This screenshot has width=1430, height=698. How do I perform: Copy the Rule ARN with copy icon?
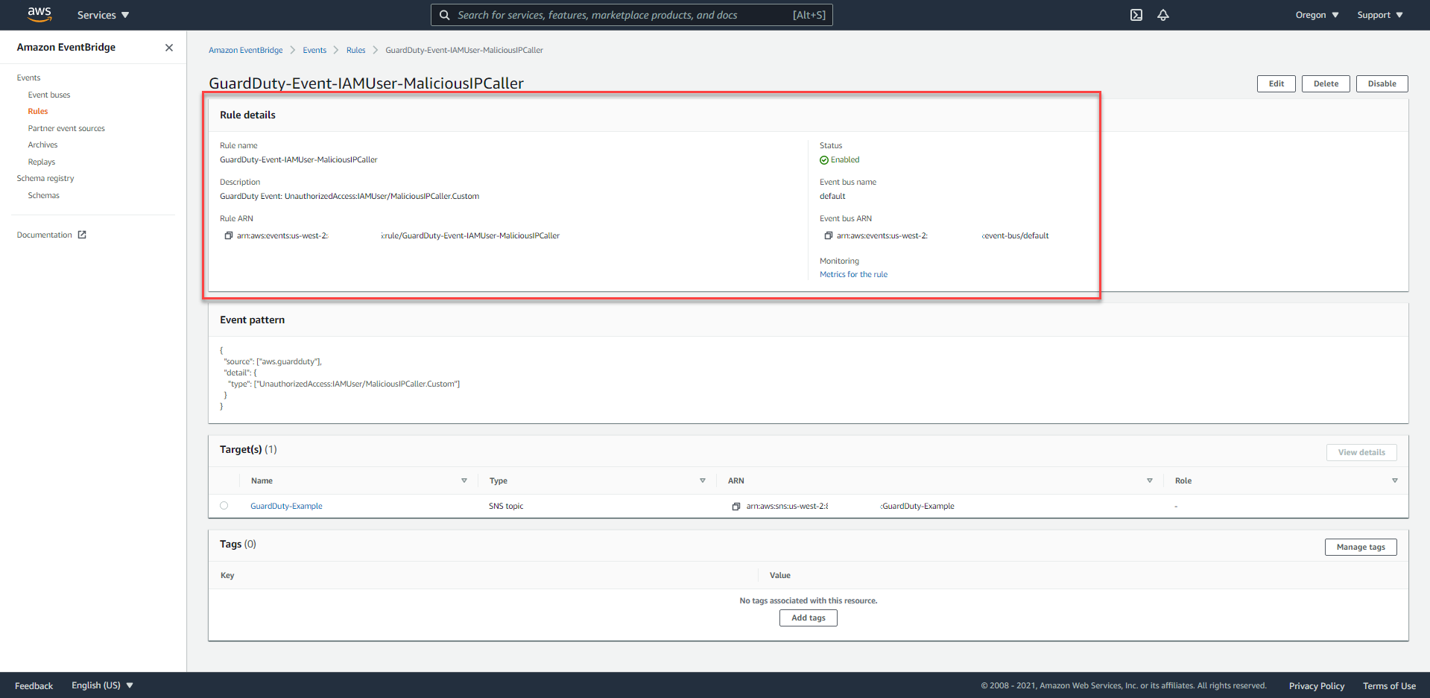pyautogui.click(x=229, y=235)
